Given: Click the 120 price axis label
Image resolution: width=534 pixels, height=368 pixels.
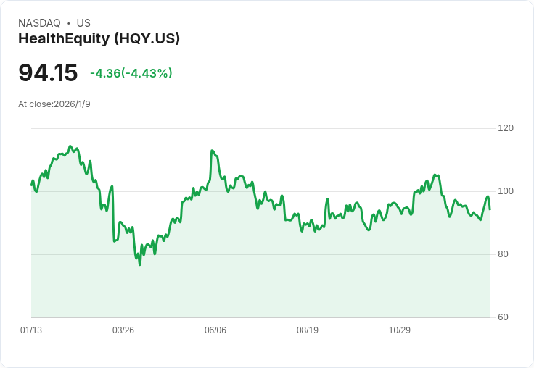Looking at the screenshot, I should [506, 128].
